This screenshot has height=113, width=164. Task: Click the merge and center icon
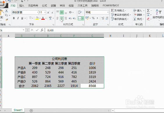[x=80, y=18]
